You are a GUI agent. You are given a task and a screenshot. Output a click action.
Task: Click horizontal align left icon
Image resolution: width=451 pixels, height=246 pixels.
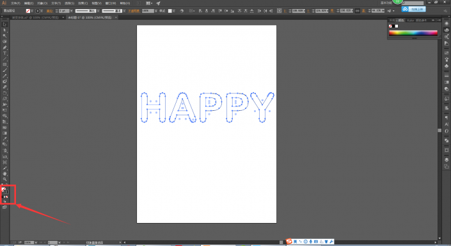click(x=200, y=11)
